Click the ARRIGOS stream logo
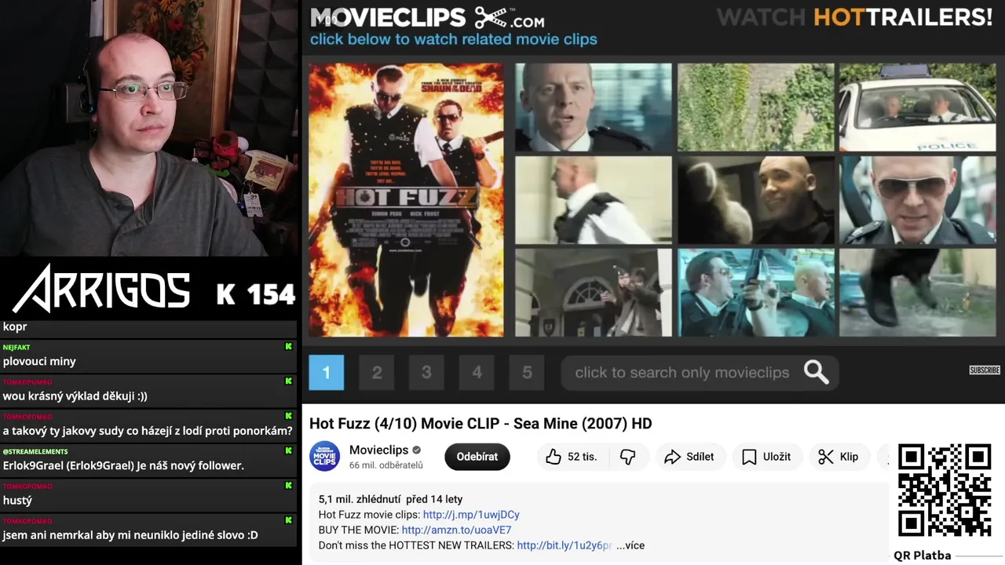The image size is (1005, 565). pos(102,289)
